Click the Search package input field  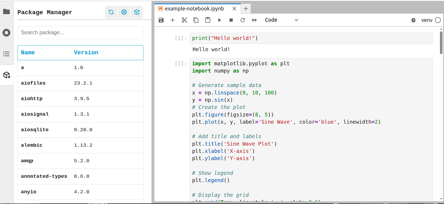click(x=80, y=32)
